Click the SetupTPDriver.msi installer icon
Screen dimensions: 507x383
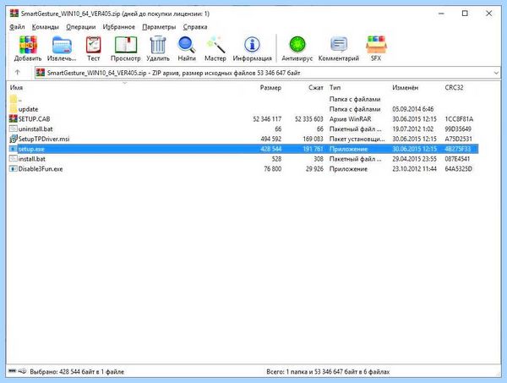pos(13,139)
